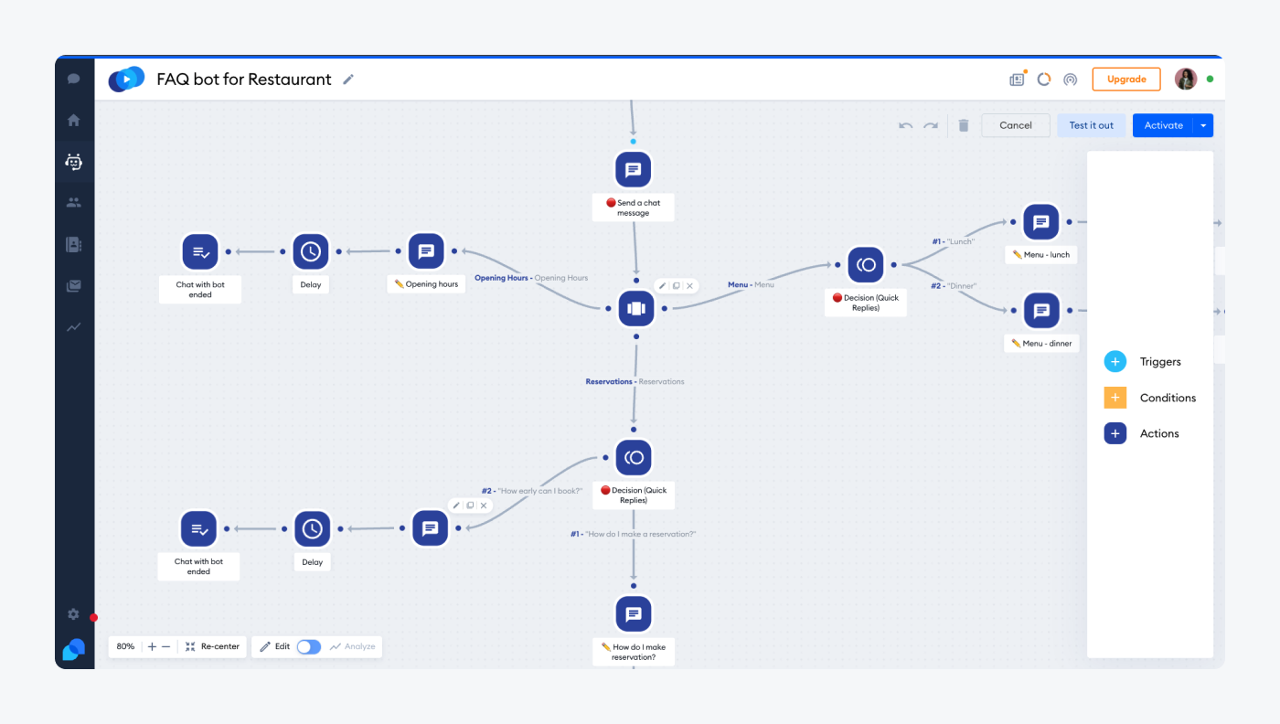Expand the Activate dropdown arrow
Viewport: 1280px width, 724px height.
[x=1203, y=126]
